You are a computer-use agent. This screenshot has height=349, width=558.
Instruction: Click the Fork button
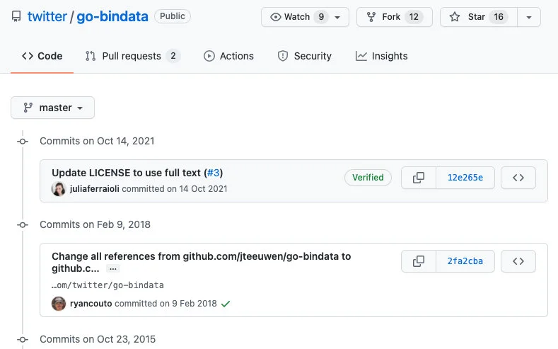coord(395,17)
